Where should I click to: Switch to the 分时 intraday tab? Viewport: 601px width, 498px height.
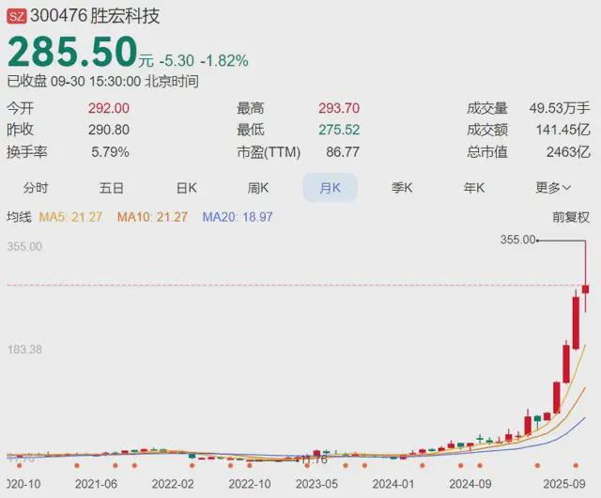tap(36, 188)
